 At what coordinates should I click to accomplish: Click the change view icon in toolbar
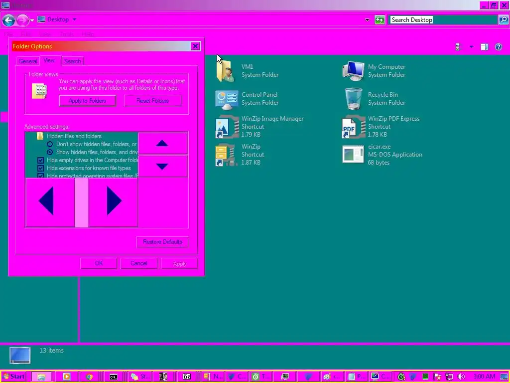pos(458,47)
